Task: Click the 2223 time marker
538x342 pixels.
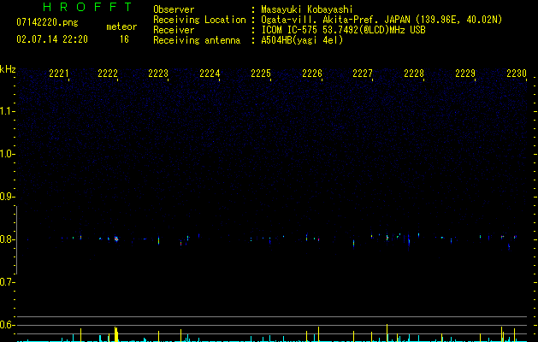Action: tap(158, 74)
